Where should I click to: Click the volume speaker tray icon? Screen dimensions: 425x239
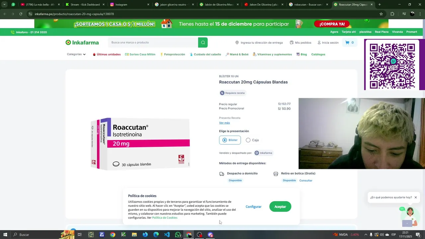click(382, 235)
